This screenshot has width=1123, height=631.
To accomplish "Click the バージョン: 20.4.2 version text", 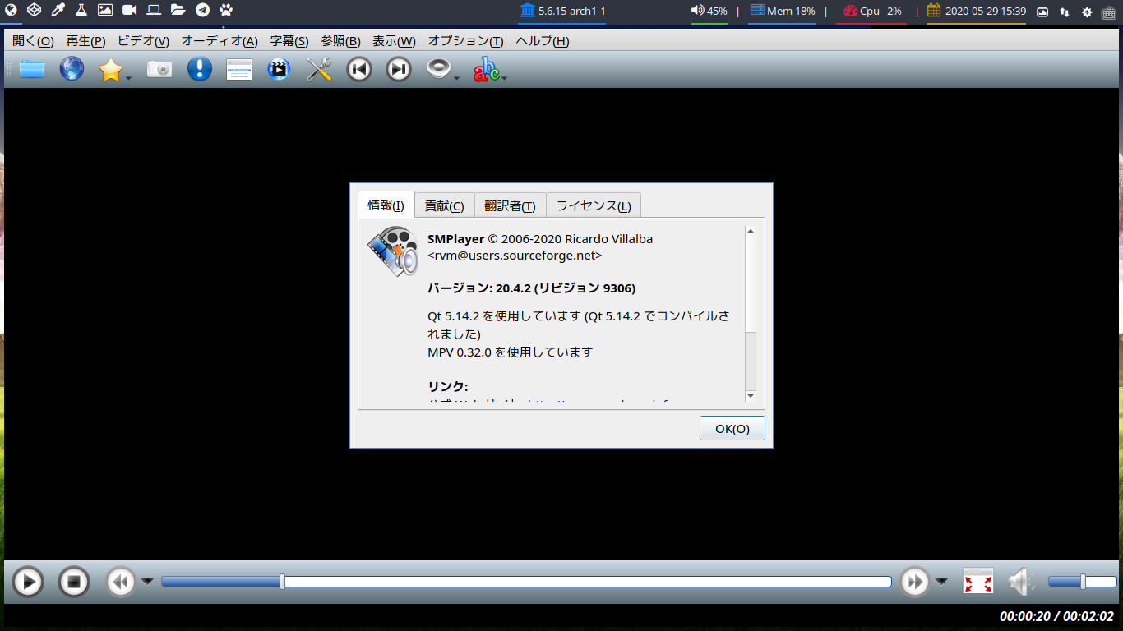I will [x=531, y=288].
